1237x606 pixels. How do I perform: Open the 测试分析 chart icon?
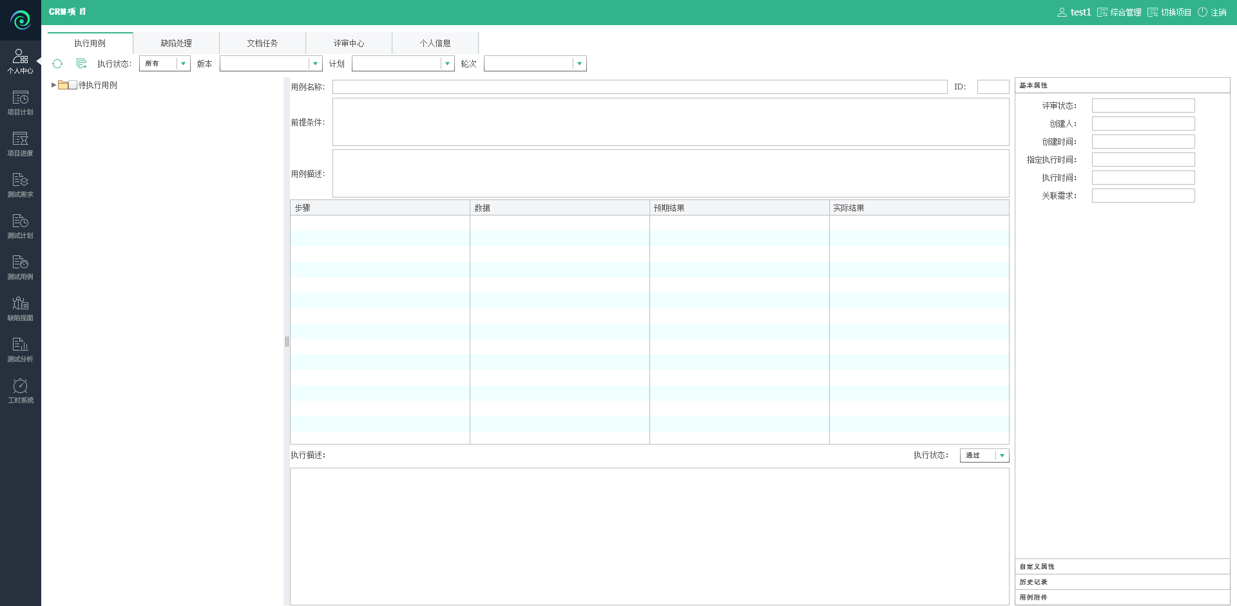pos(20,350)
